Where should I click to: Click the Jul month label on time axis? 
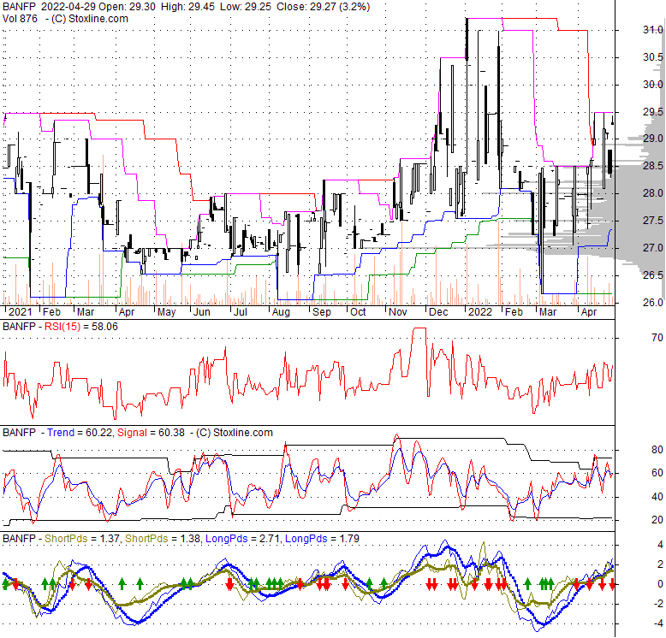point(241,312)
